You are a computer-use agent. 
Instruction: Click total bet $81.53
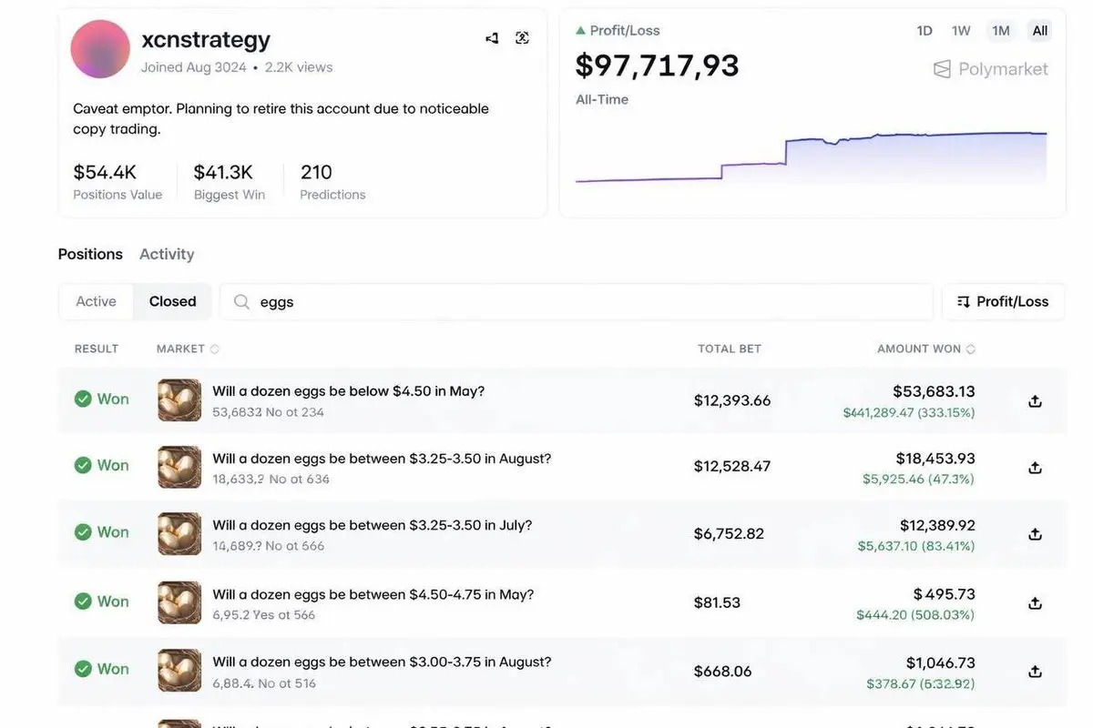pyautogui.click(x=717, y=602)
